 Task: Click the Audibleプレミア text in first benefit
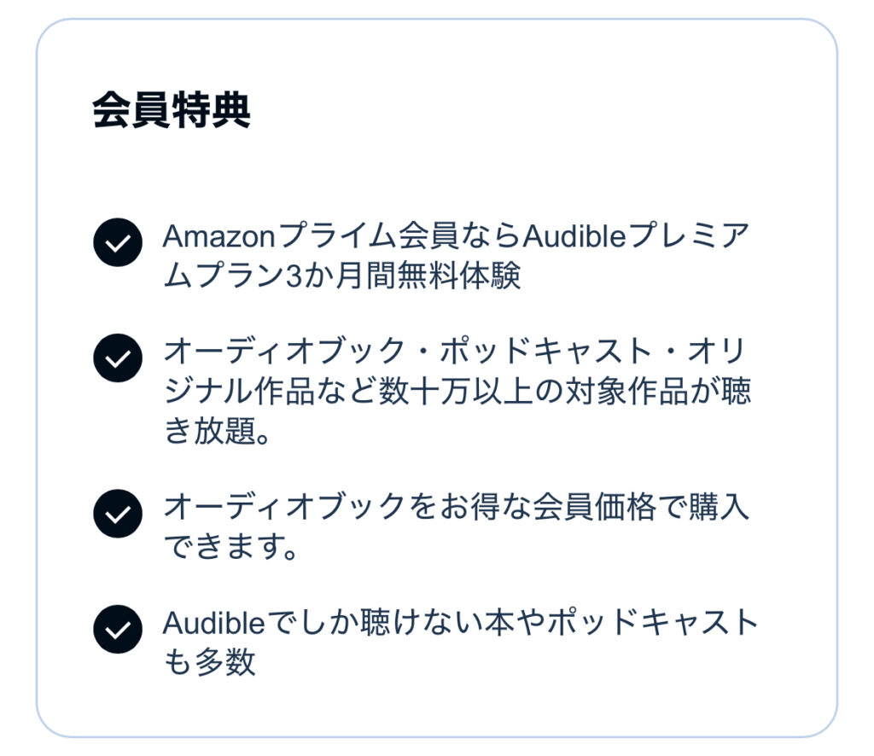pyautogui.click(x=636, y=236)
